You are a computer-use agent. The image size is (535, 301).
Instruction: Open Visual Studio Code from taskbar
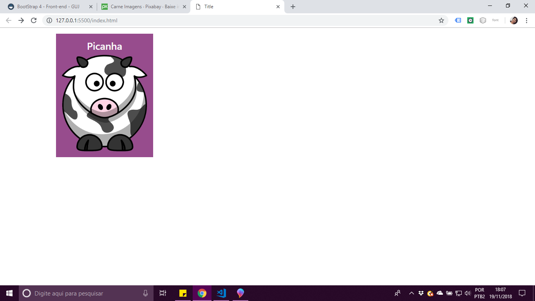tap(221, 293)
